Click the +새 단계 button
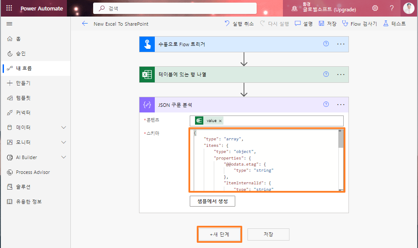 tap(219, 234)
